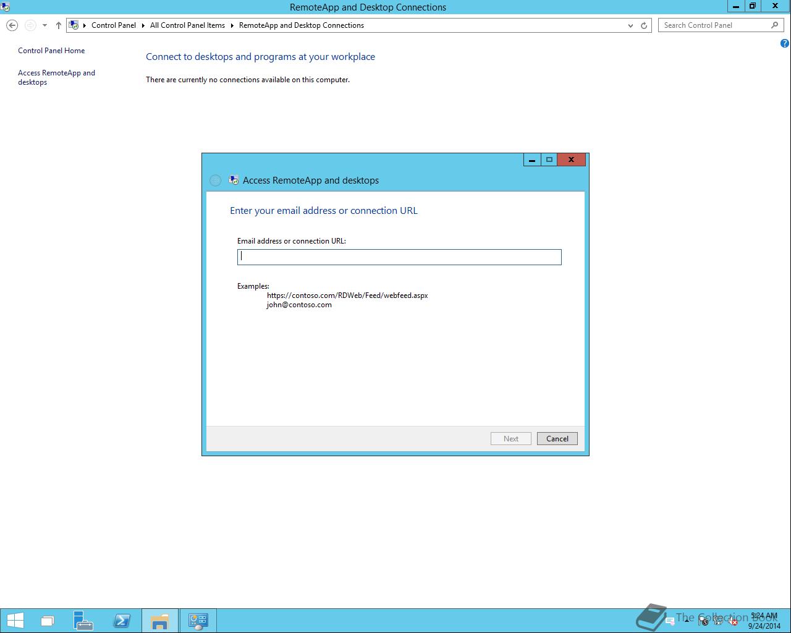Select All Control Panel Items breadcrumb
The height and width of the screenshot is (633, 791).
coord(187,25)
